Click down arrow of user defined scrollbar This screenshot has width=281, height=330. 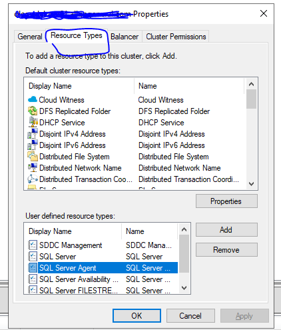pyautogui.click(x=184, y=288)
